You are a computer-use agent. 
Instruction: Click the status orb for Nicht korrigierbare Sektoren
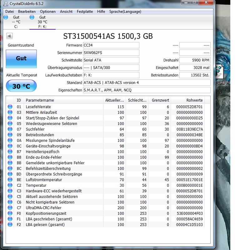10,202
